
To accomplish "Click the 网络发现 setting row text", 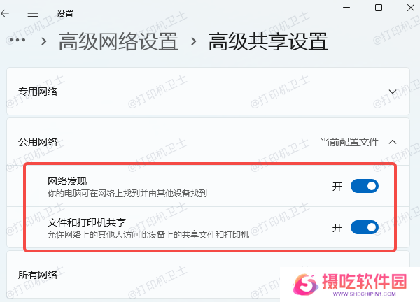I will point(127,187).
